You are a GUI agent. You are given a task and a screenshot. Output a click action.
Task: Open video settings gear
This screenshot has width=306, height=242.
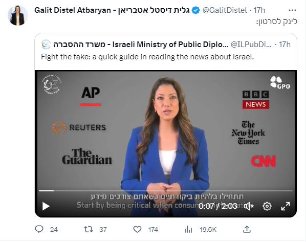coord(267,206)
